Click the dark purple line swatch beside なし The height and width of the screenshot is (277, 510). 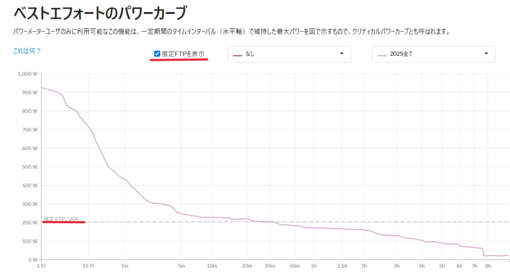click(238, 54)
